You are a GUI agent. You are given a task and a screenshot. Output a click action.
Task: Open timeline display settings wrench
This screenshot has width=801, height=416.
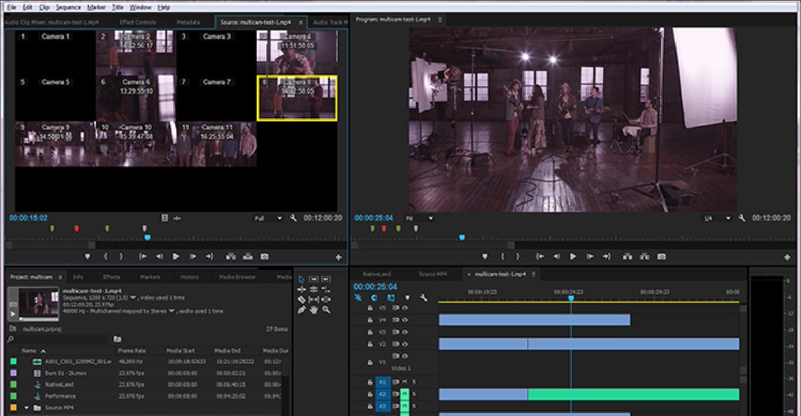coord(423,298)
